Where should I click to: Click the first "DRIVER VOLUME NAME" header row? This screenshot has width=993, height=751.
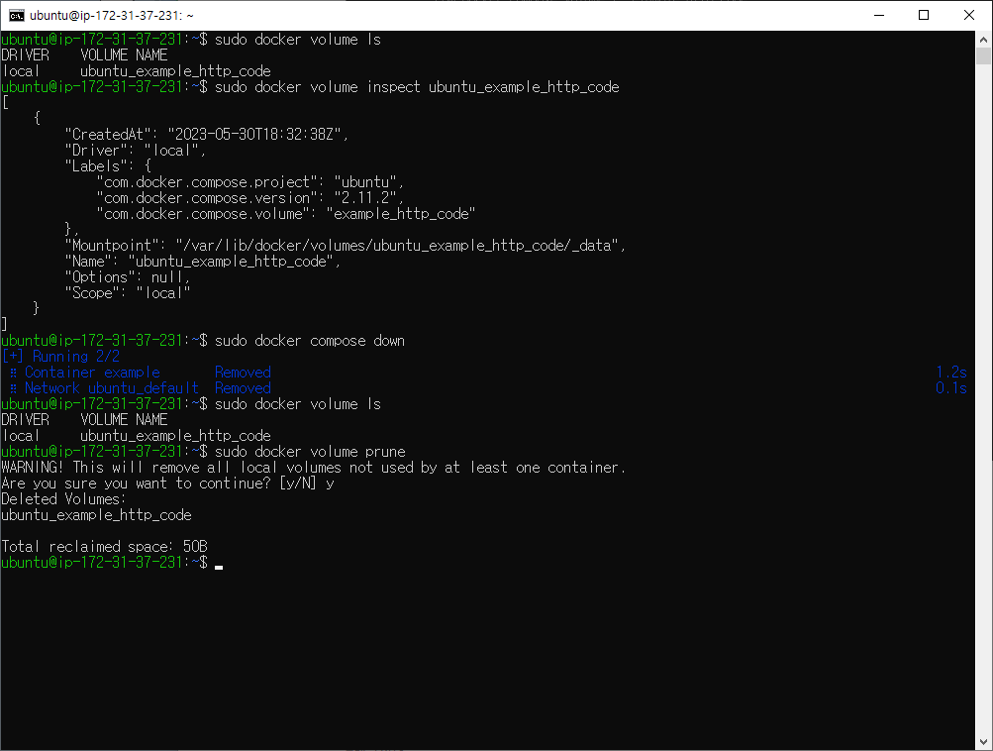pyautogui.click(x=84, y=55)
